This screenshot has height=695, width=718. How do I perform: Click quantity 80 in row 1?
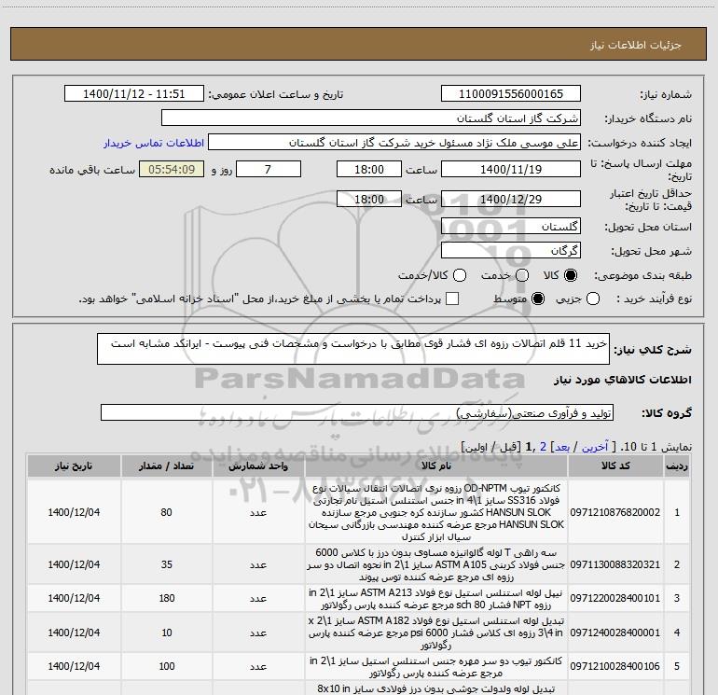click(x=166, y=512)
